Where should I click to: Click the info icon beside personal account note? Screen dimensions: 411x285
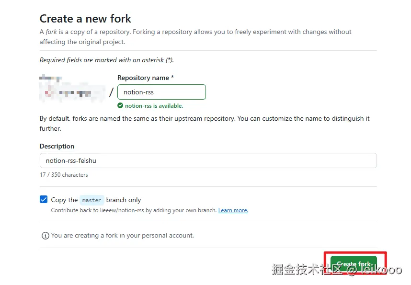click(45, 236)
